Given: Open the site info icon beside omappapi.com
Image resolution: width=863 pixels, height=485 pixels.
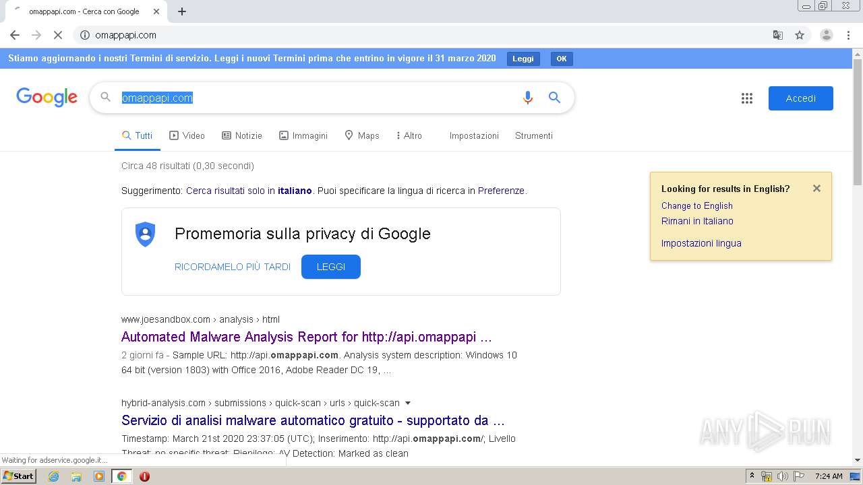Looking at the screenshot, I should [x=85, y=35].
